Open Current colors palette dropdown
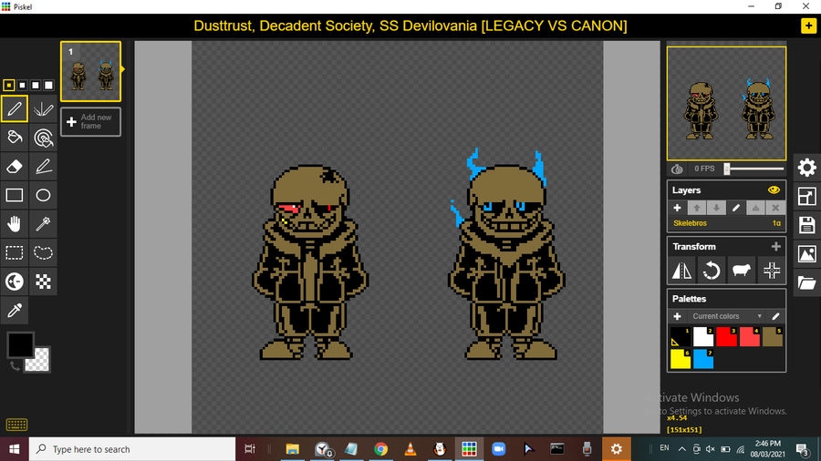This screenshot has height=461, width=821. [726, 316]
